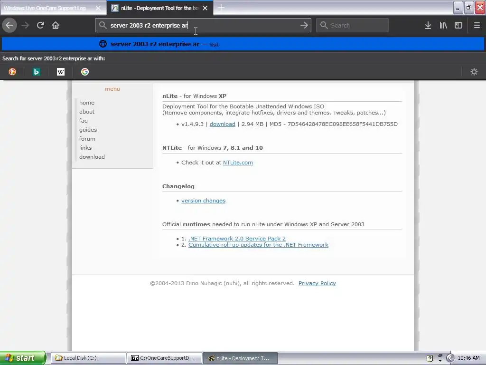Screen dimensions: 486x365
Task: Click the address bar magnifier icon
Action: [x=103, y=25]
